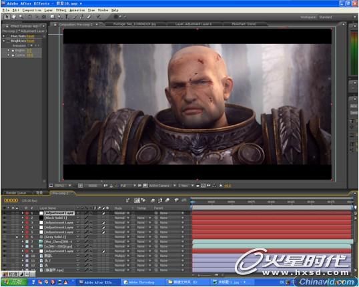Viewport: 359px width, 287px height.
Task: Open the Effect menu
Action: pyautogui.click(x=61, y=10)
